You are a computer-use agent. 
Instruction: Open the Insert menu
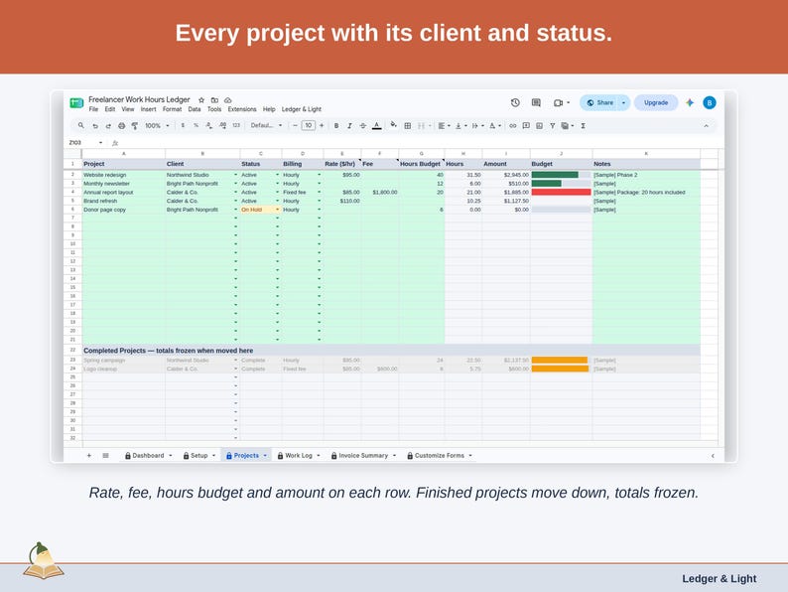coord(148,109)
